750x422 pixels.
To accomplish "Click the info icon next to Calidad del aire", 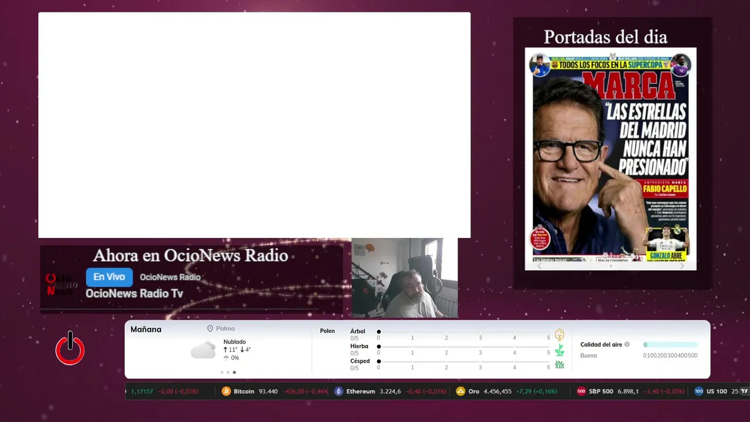I will [x=627, y=345].
